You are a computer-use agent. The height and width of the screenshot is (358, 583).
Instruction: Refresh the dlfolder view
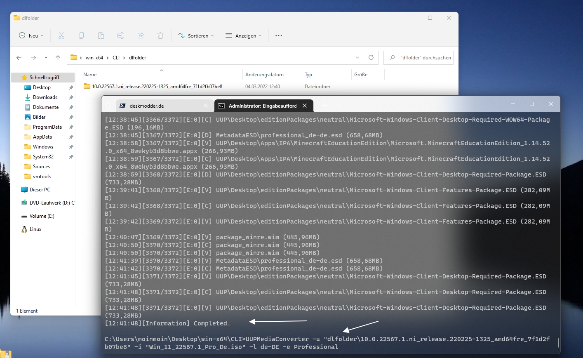point(371,58)
